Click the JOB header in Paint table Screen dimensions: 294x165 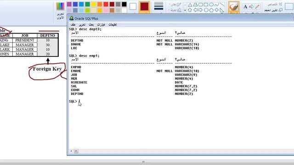point(25,36)
